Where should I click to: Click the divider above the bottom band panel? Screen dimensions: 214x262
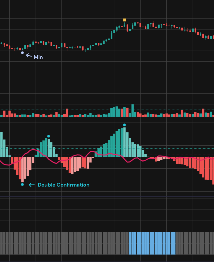(107, 198)
